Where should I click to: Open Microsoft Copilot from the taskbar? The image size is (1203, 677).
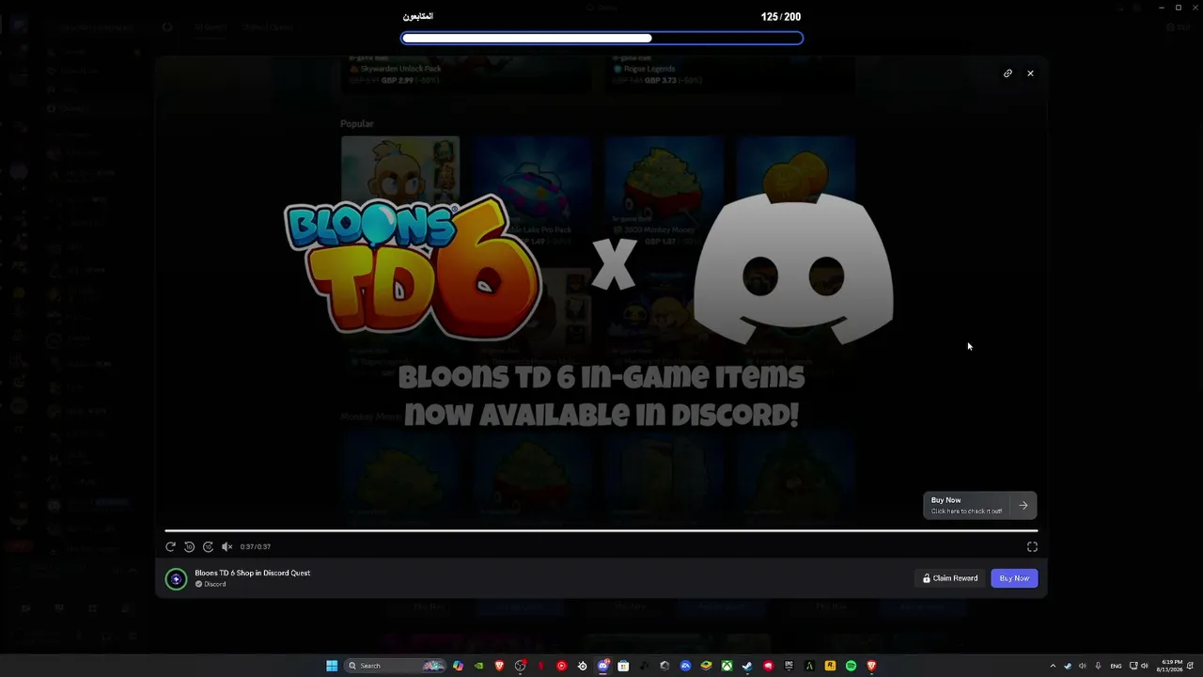[x=458, y=666]
